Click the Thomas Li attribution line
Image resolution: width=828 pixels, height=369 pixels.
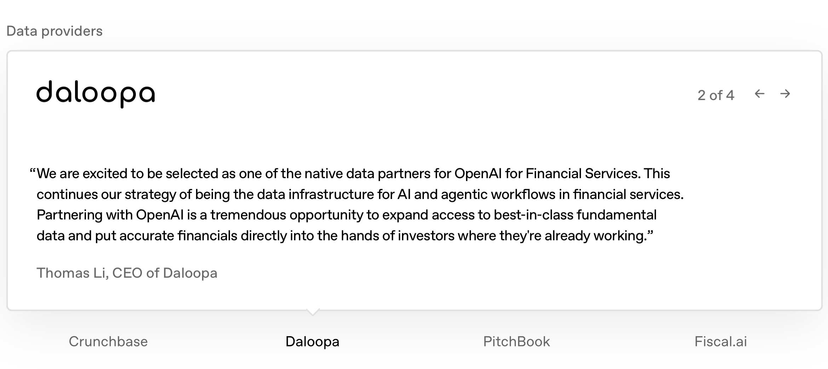127,273
